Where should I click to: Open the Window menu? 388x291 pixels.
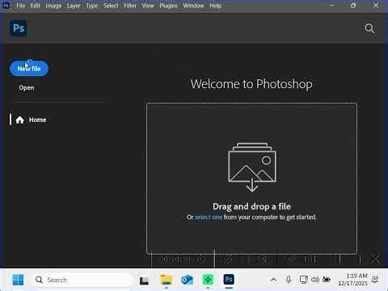[193, 6]
